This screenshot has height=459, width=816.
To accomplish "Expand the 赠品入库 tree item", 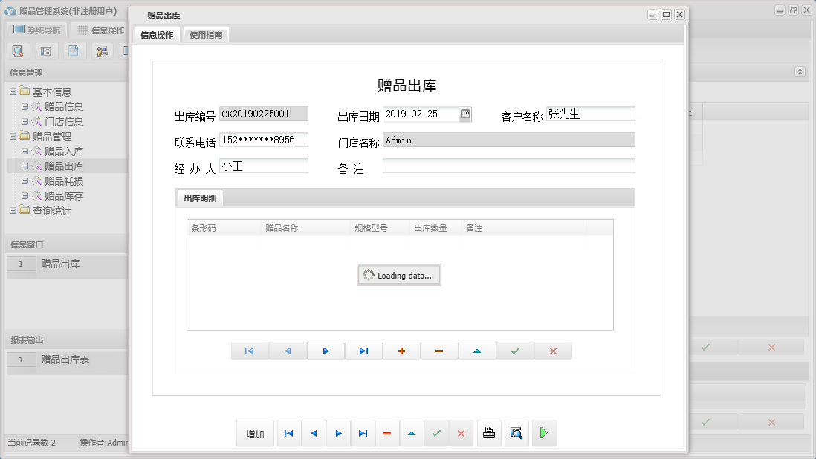I will pyautogui.click(x=25, y=151).
